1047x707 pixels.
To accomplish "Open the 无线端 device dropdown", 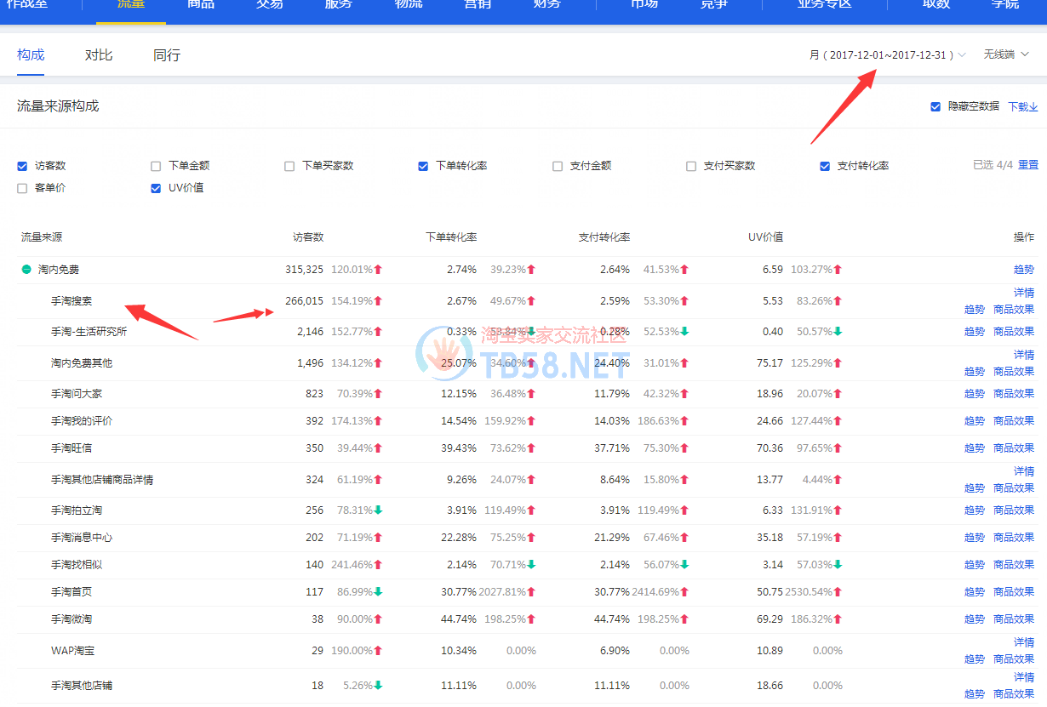I will pyautogui.click(x=1006, y=54).
